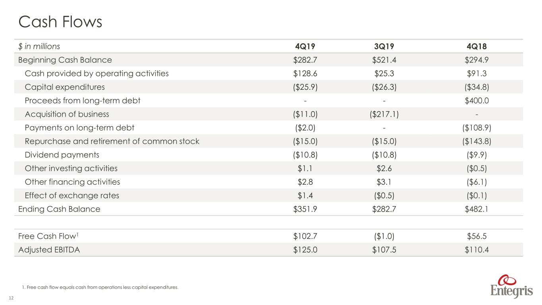
Task: Click the 4Q18 column header
Action: [476, 46]
